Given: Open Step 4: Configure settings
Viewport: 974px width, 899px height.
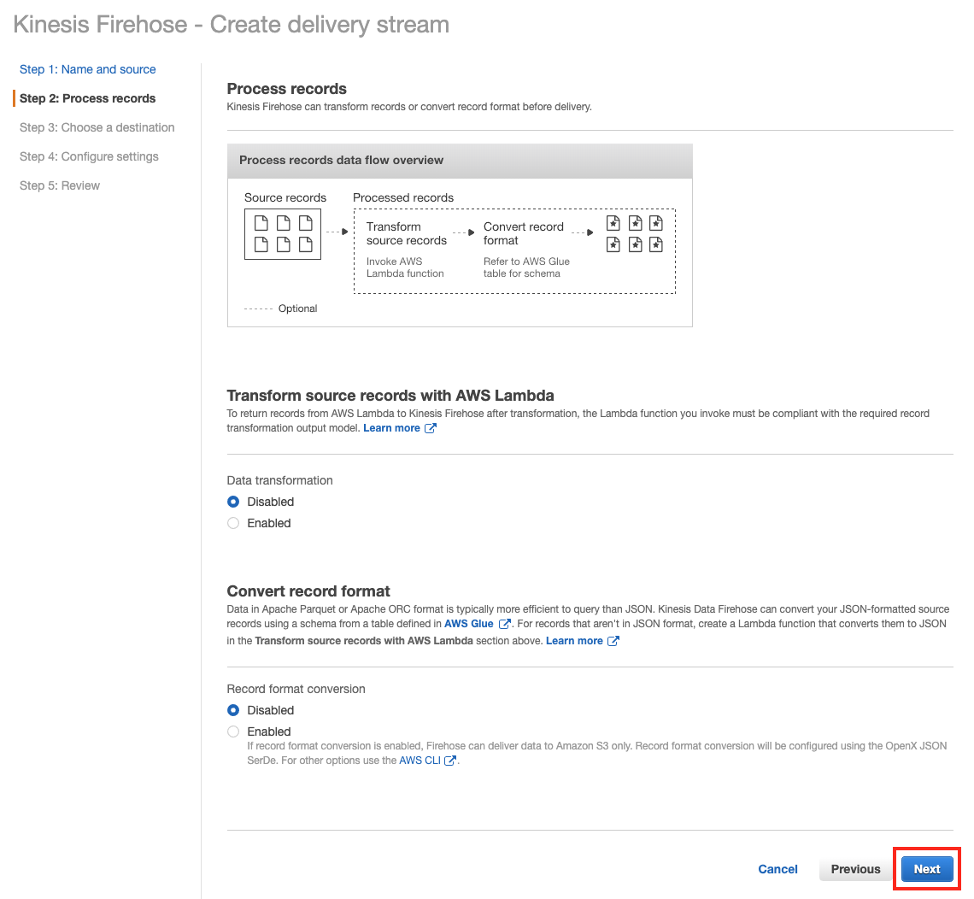Looking at the screenshot, I should 89,156.
